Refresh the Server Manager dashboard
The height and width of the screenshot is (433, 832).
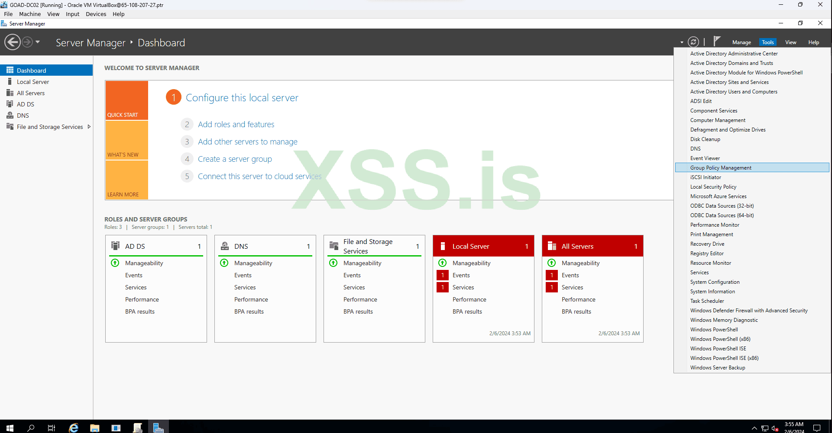point(693,42)
